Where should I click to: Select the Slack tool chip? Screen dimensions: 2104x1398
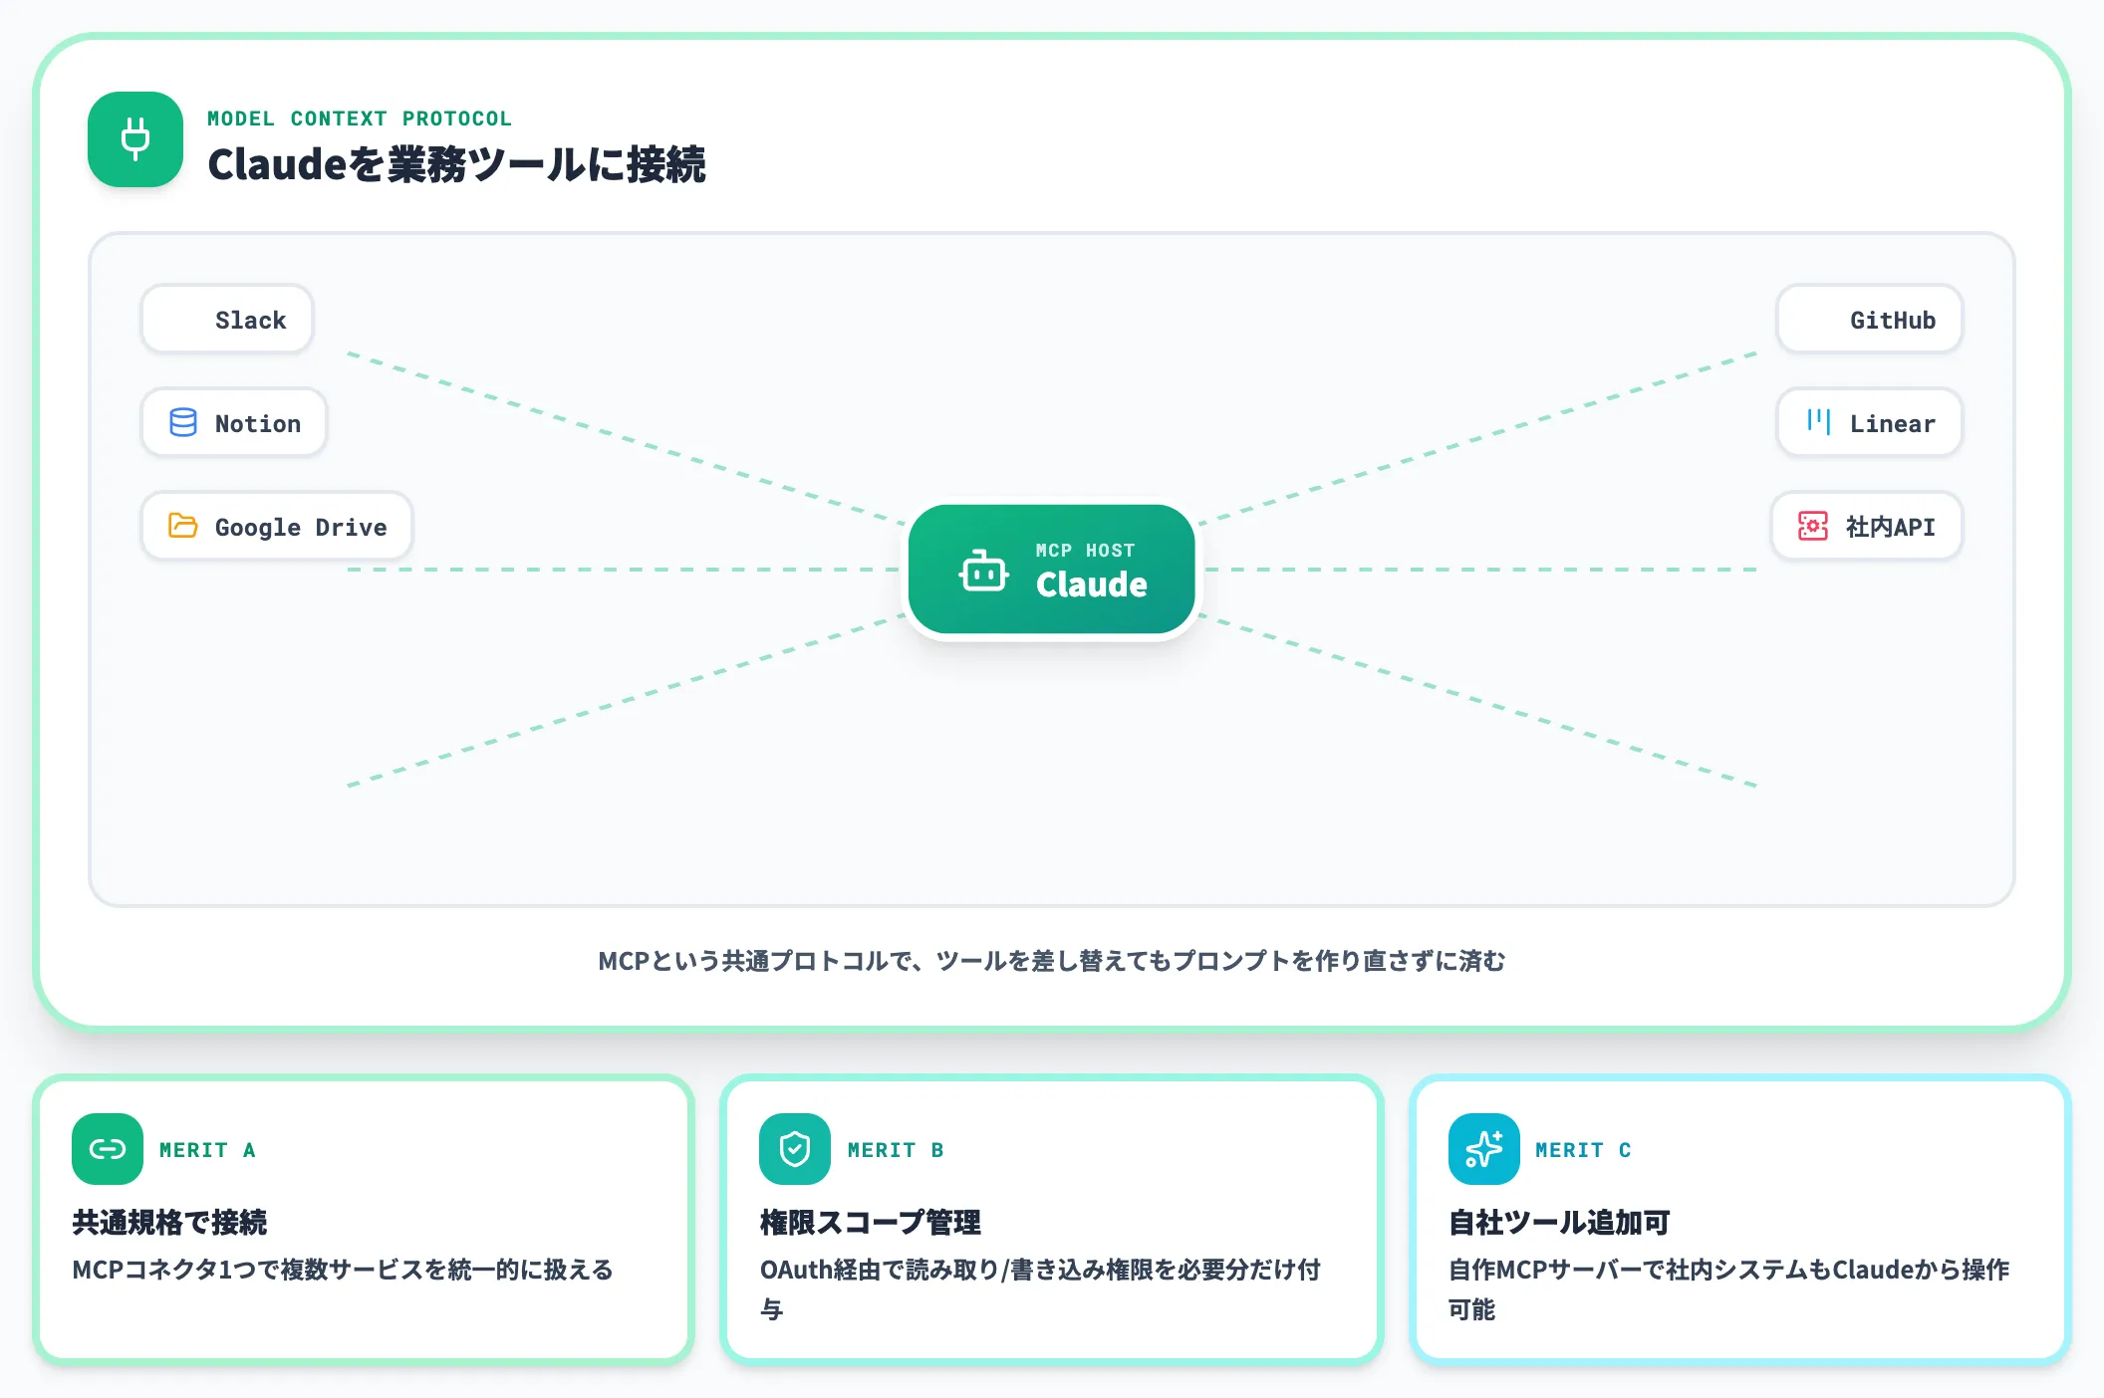point(227,319)
